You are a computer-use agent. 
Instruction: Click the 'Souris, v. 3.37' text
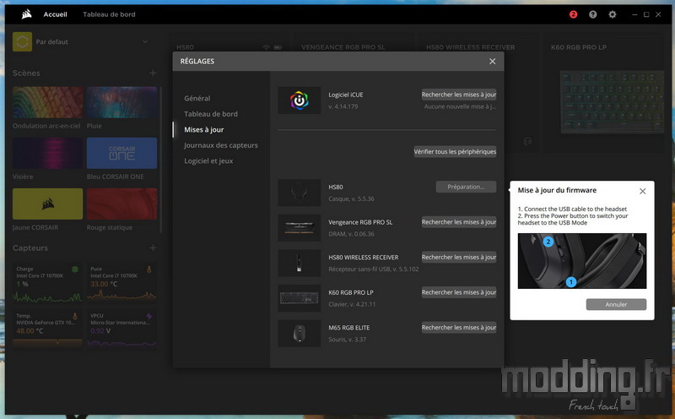click(x=348, y=340)
